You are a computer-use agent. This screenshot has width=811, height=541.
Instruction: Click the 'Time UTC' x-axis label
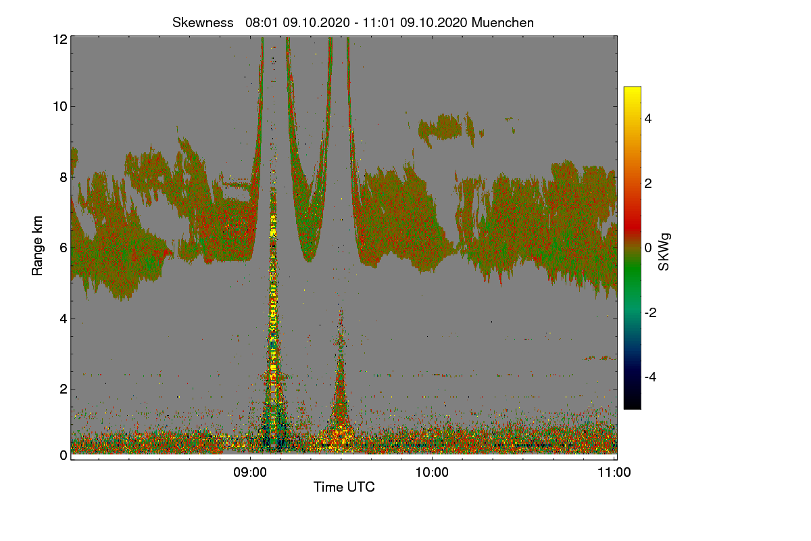point(344,486)
